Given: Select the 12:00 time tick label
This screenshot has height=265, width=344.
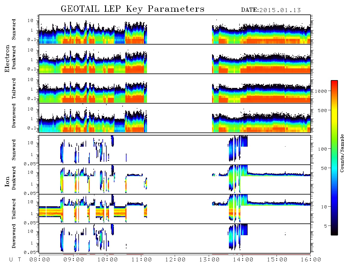Looking at the screenshot, I should 175,260.
